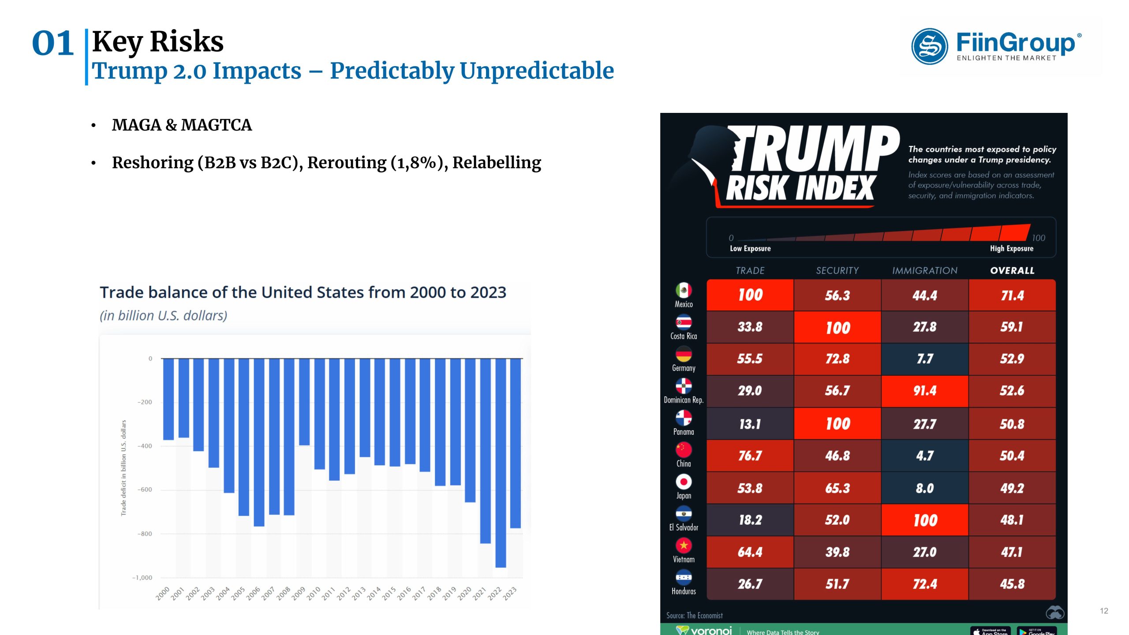1129x635 pixels.
Task: Click the Honduras flag visibility toggle
Action: pos(680,583)
